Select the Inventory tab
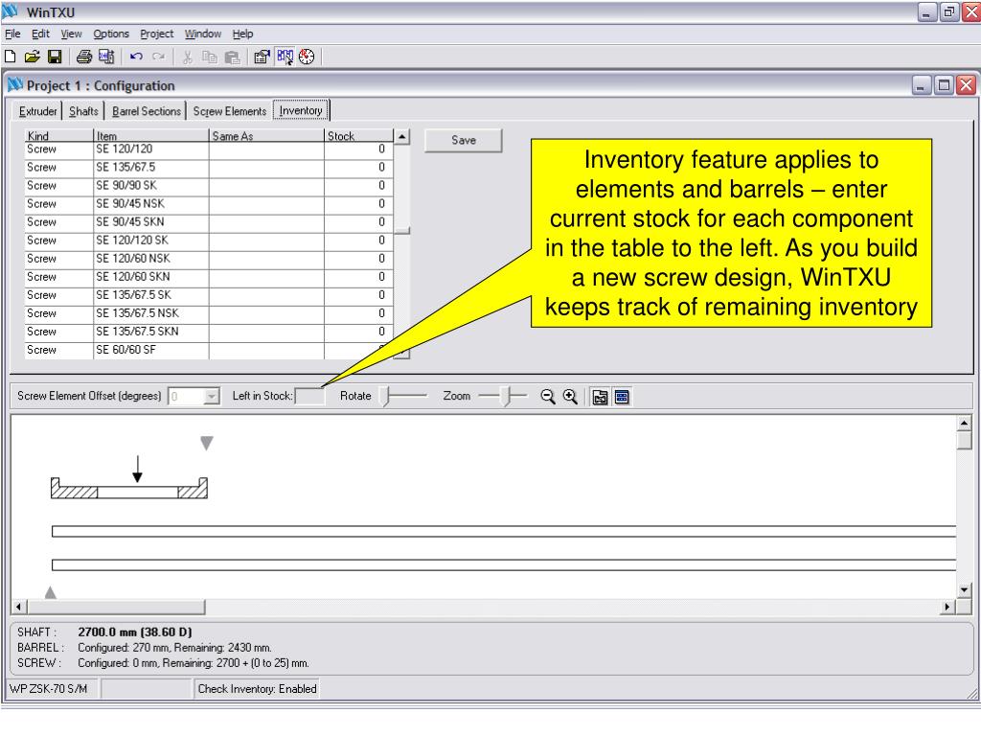Screen dimensions: 981x736 pyautogui.click(x=301, y=110)
